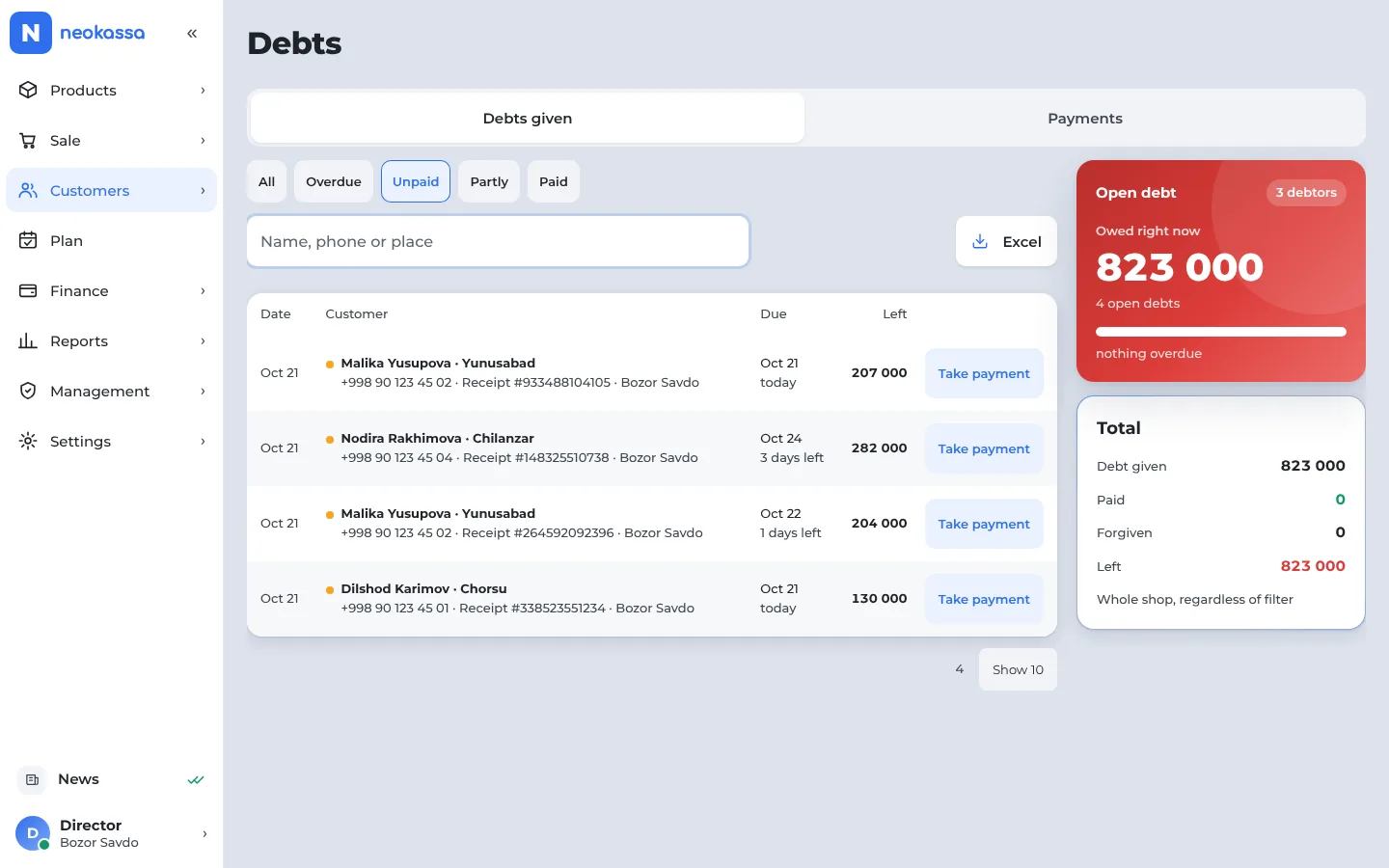Click the Plan calendar icon

(28, 240)
